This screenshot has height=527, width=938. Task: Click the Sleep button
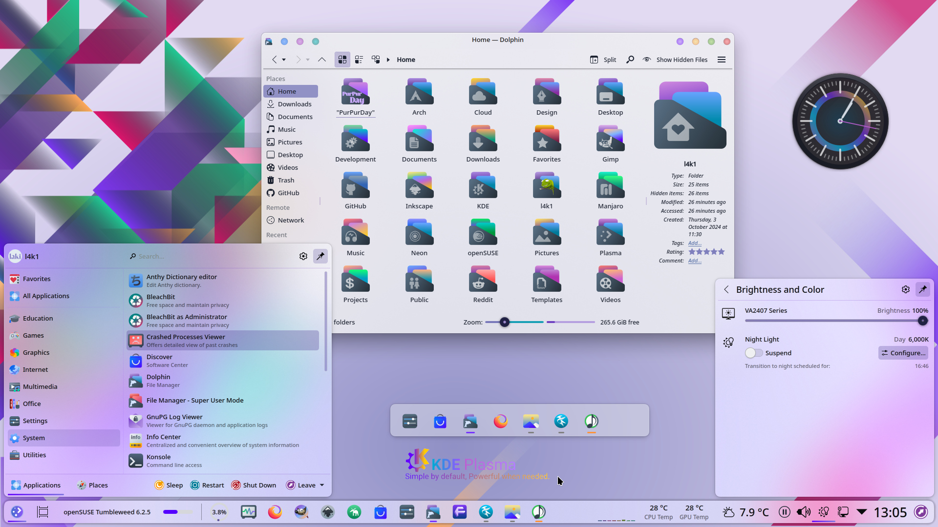coord(169,485)
